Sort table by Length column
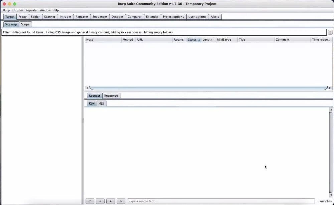Image resolution: width=334 pixels, height=205 pixels. pos(208,40)
